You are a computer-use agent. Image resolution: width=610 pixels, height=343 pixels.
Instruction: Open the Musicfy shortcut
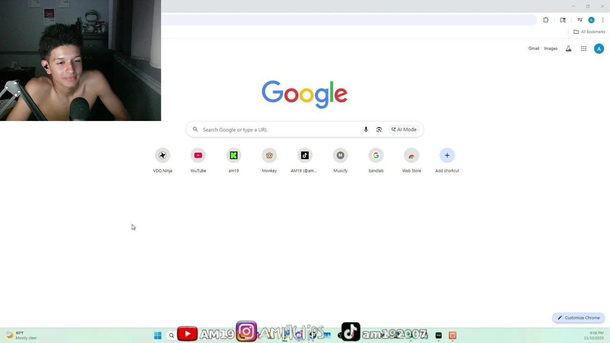point(340,161)
